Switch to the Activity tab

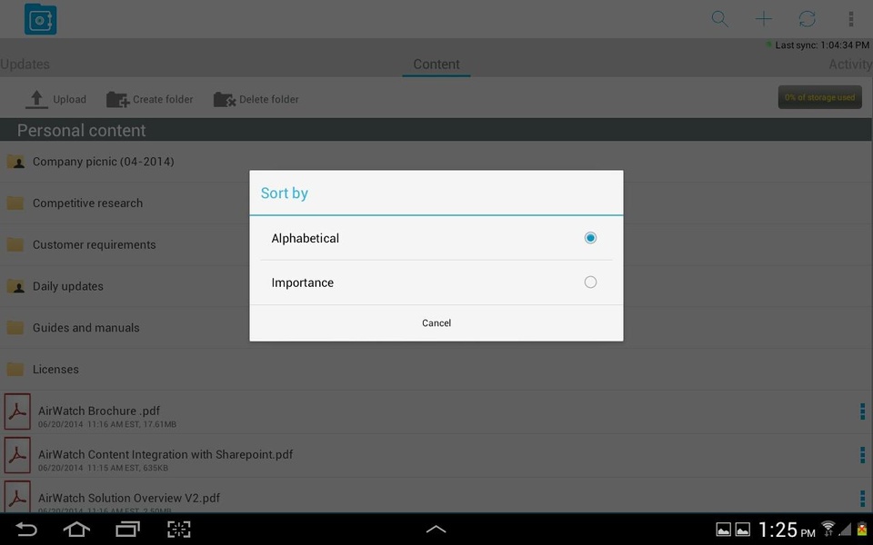(850, 64)
